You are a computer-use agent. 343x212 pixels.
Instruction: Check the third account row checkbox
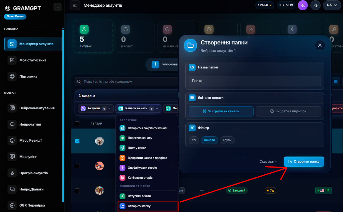point(77,191)
